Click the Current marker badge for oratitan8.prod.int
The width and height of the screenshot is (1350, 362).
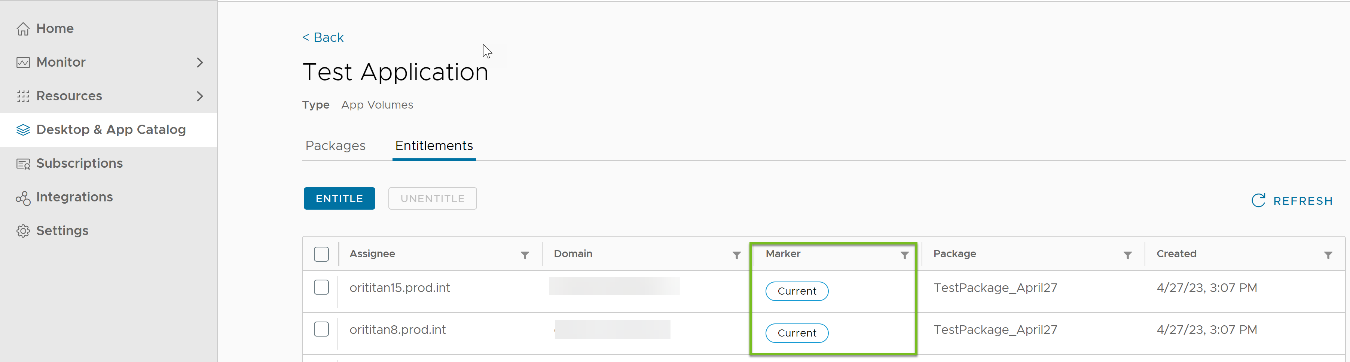[797, 333]
